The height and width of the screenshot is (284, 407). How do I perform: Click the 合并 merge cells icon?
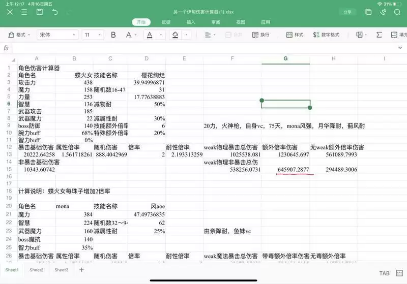234,35
